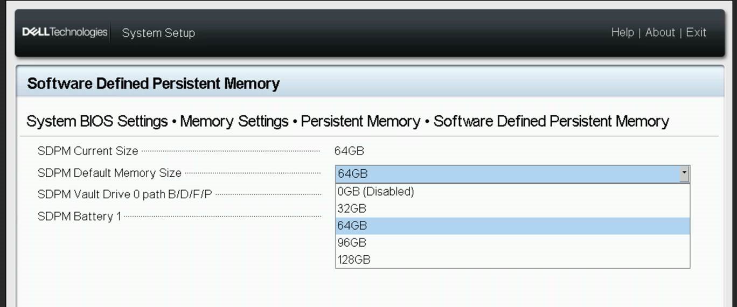Click the SDPM Default Memory Size combo box field
This screenshot has width=737, height=307.
pos(506,173)
